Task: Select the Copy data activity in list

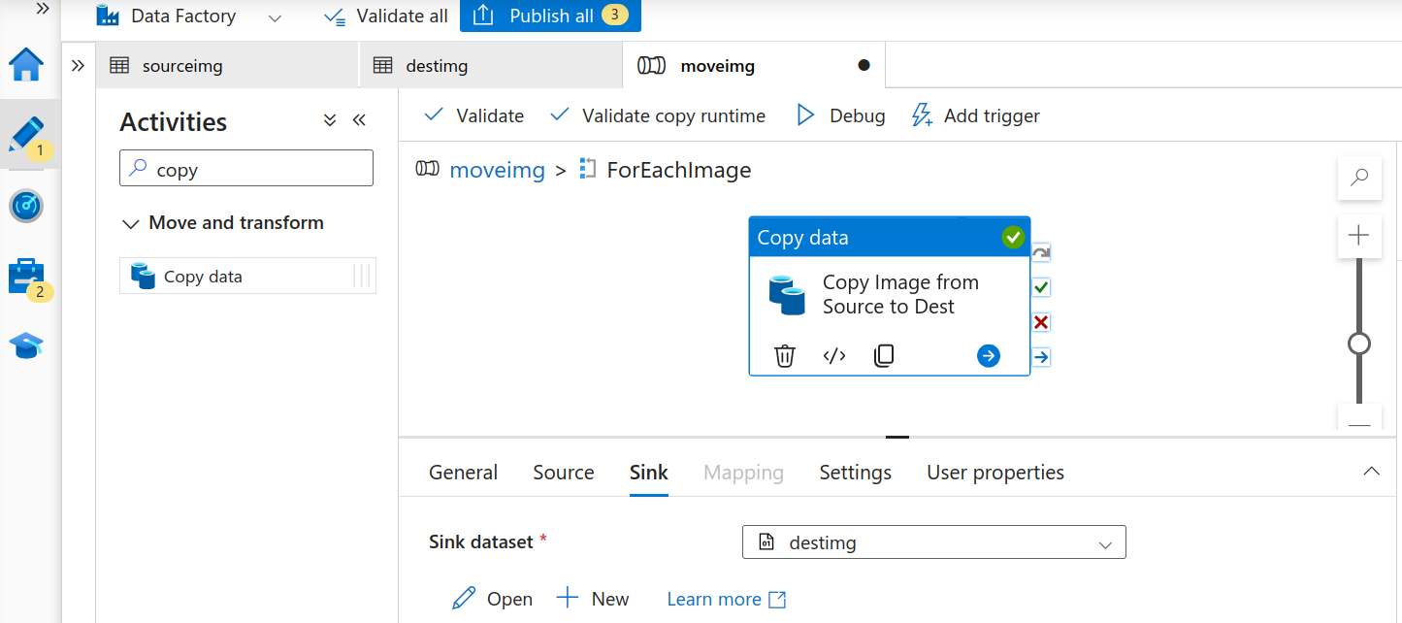Action: [247, 277]
